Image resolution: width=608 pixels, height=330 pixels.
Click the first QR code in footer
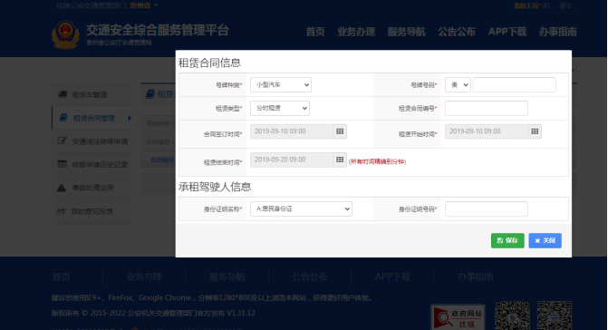coord(512,315)
